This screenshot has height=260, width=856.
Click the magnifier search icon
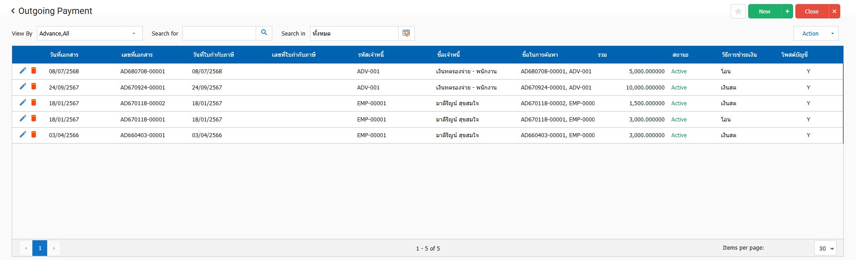(264, 33)
